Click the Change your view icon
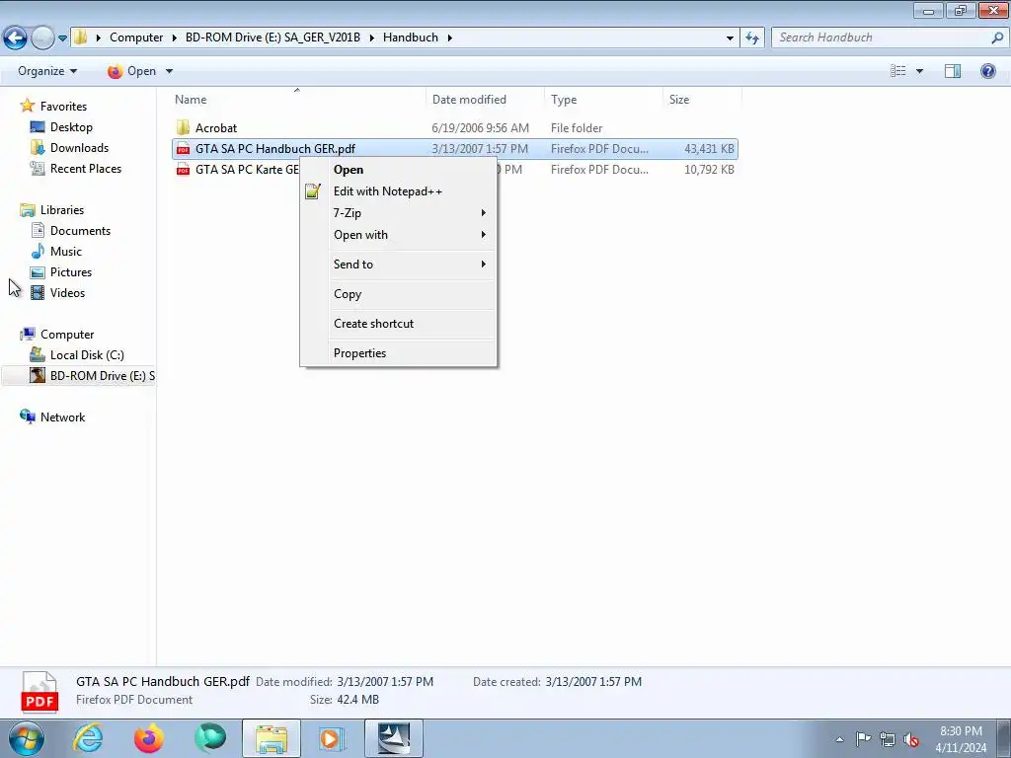 [897, 71]
